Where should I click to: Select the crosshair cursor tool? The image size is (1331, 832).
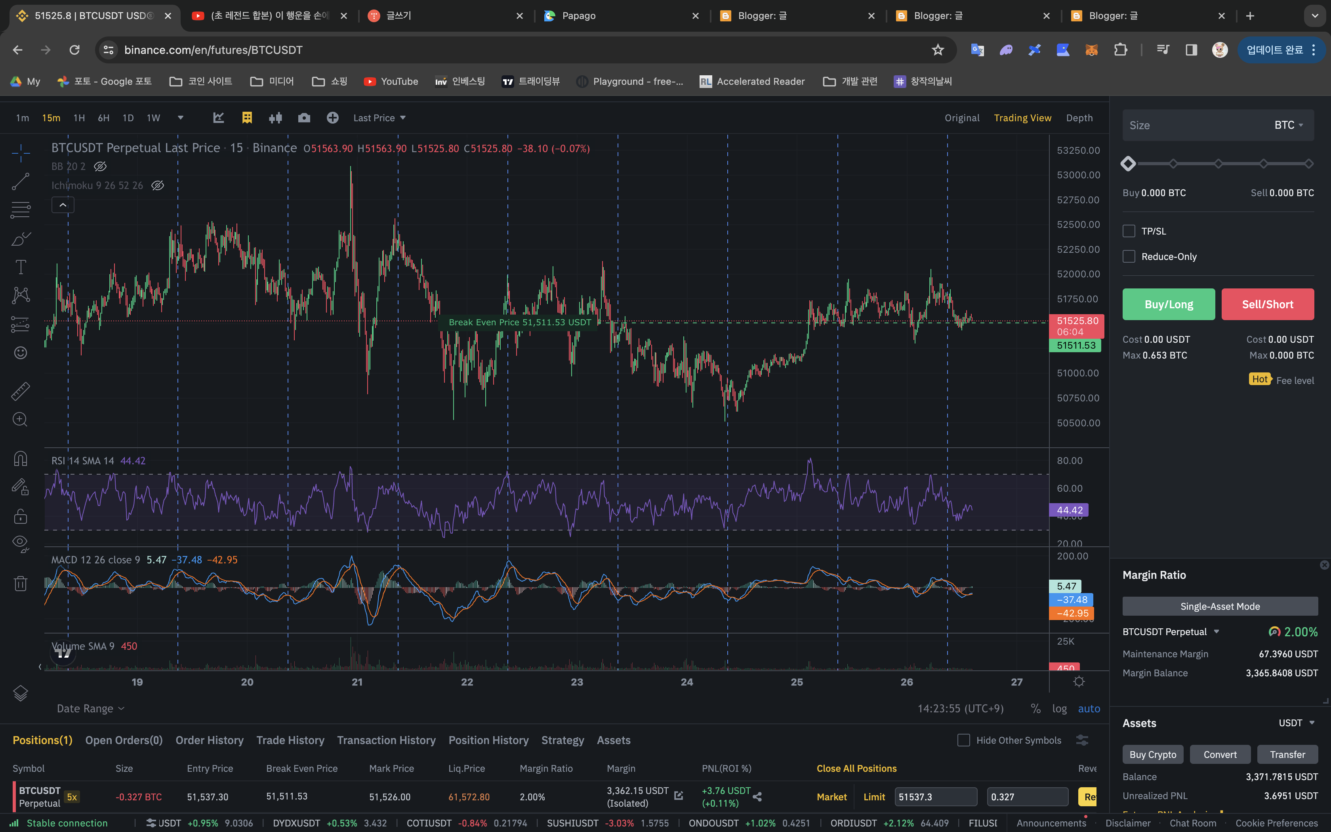point(21,153)
